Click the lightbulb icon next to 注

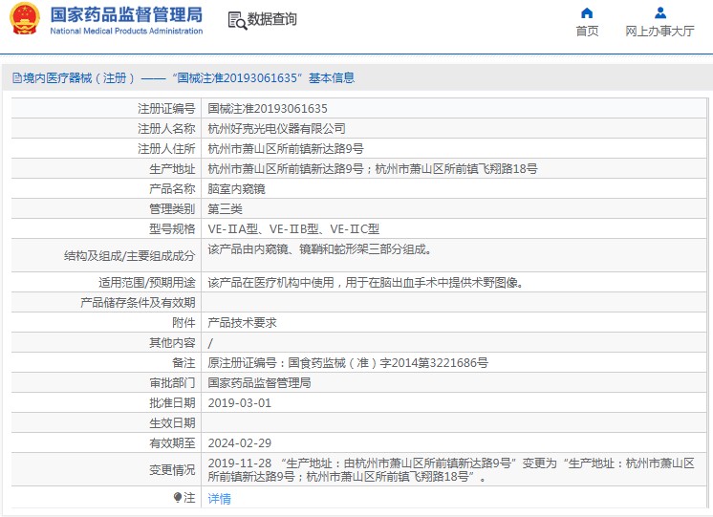(178, 498)
